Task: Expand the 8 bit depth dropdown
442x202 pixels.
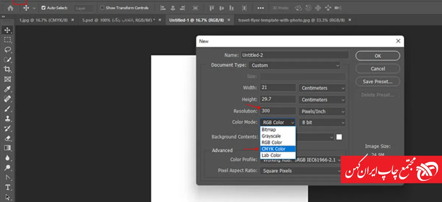Action: (322, 123)
